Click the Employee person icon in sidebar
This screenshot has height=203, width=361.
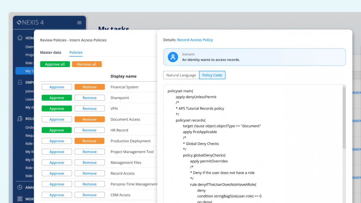click(20, 82)
